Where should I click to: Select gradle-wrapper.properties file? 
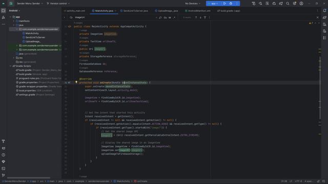33,86
